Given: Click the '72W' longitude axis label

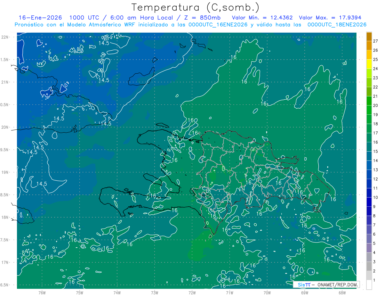Looking at the screenshot, I should point(192,292).
